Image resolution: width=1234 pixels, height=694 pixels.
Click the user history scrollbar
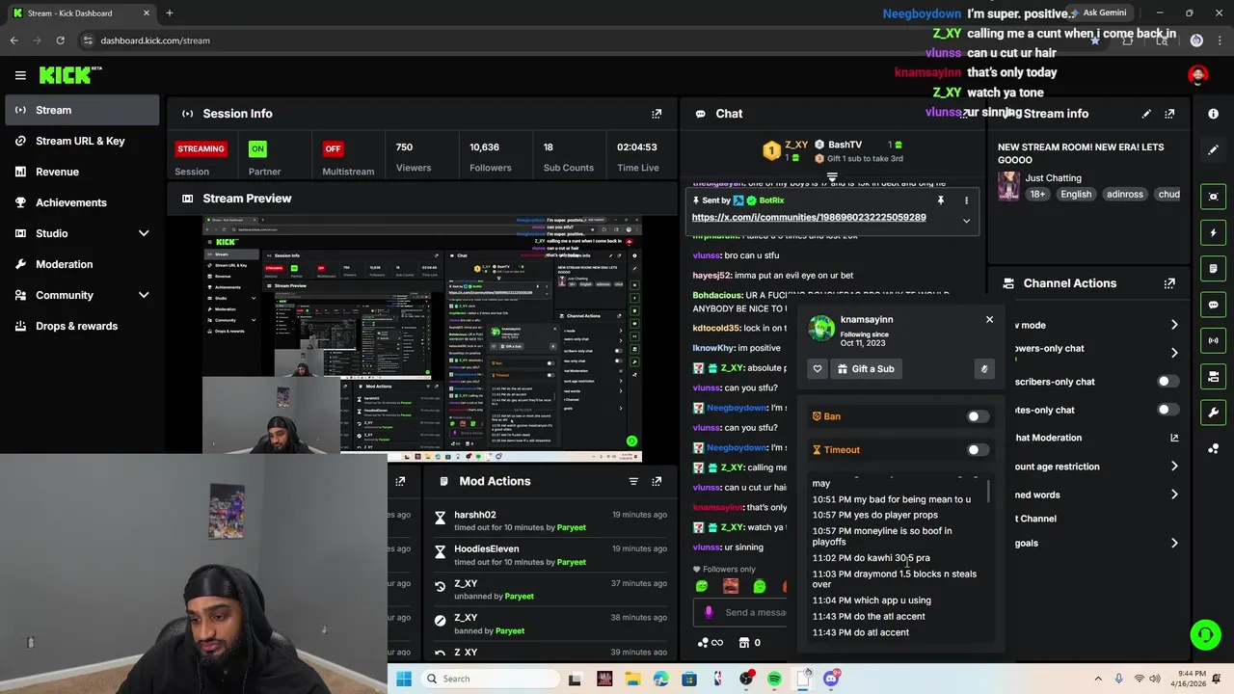click(x=987, y=492)
